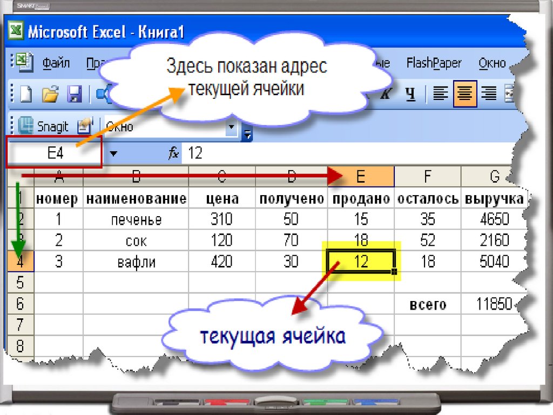Toggle the underline Ч button
Image resolution: width=553 pixels, height=415 pixels.
tap(410, 94)
